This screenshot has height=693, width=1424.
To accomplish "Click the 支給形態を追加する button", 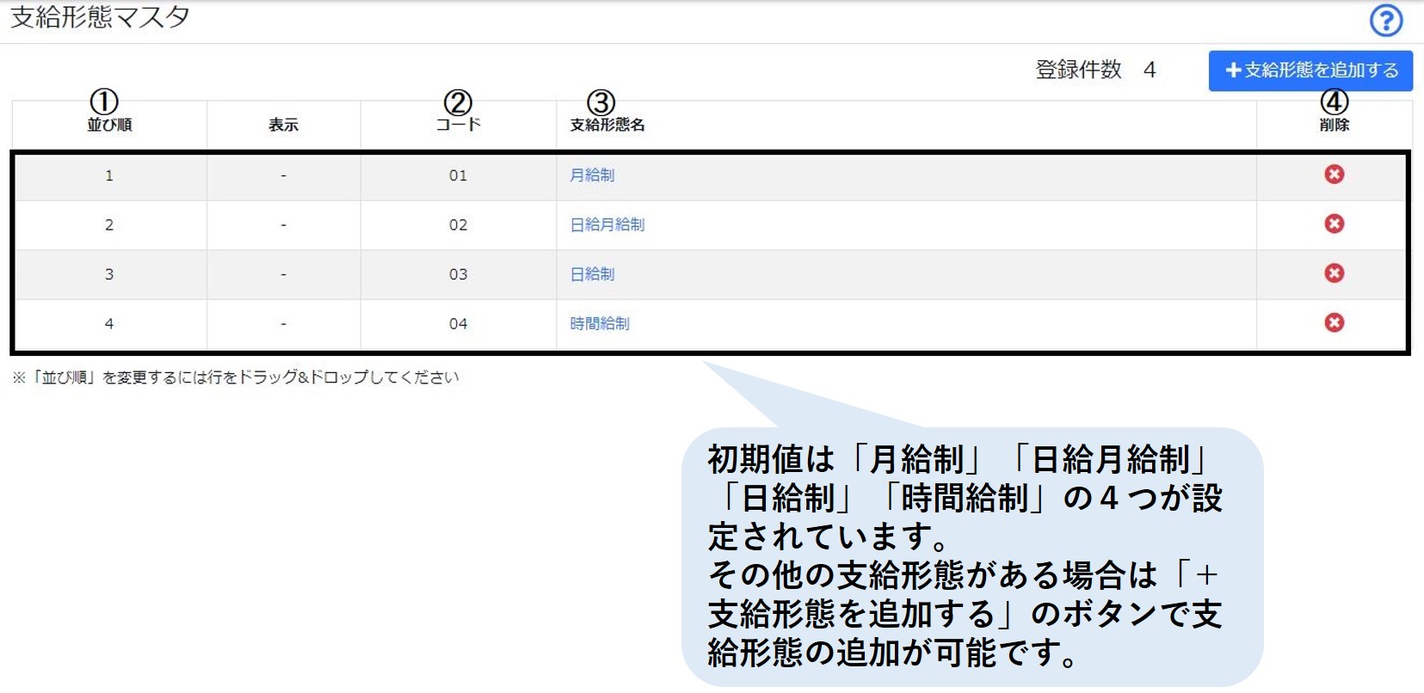I will point(1310,71).
